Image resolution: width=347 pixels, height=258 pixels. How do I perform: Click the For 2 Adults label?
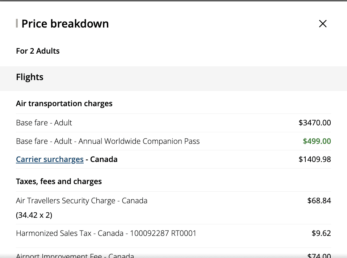38,51
